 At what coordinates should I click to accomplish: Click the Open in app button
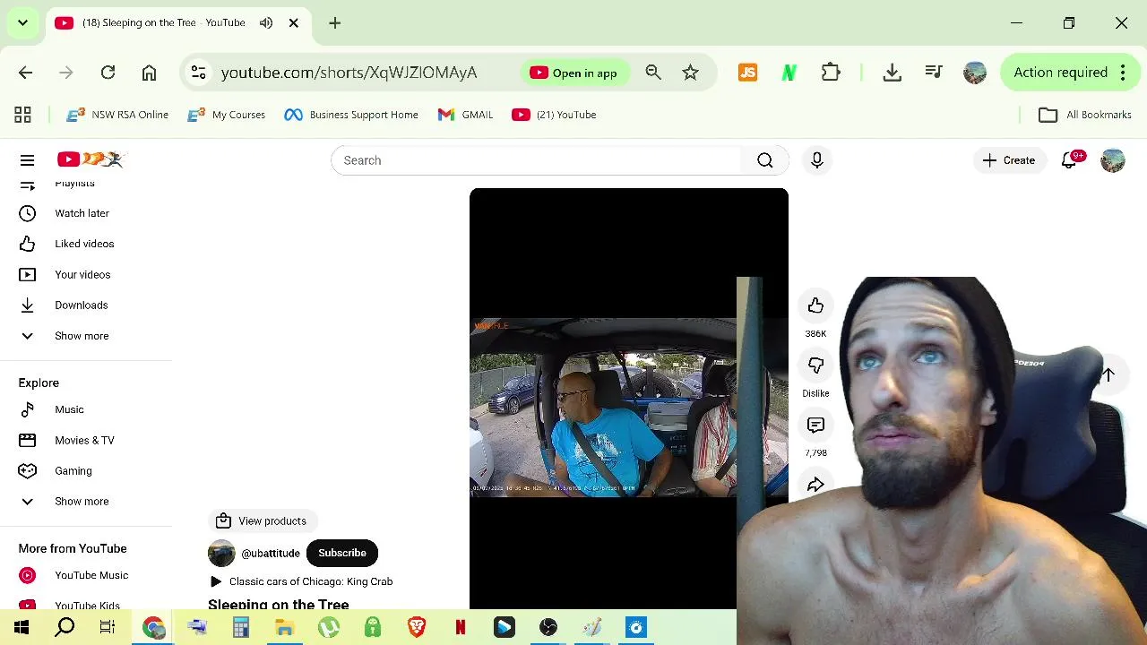[573, 73]
